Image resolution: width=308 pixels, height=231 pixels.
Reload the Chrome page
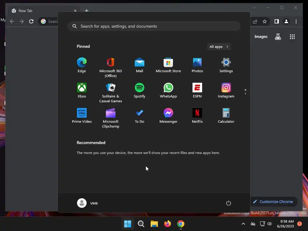pos(31,21)
